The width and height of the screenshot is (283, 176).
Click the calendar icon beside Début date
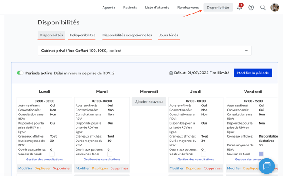tap(171, 73)
